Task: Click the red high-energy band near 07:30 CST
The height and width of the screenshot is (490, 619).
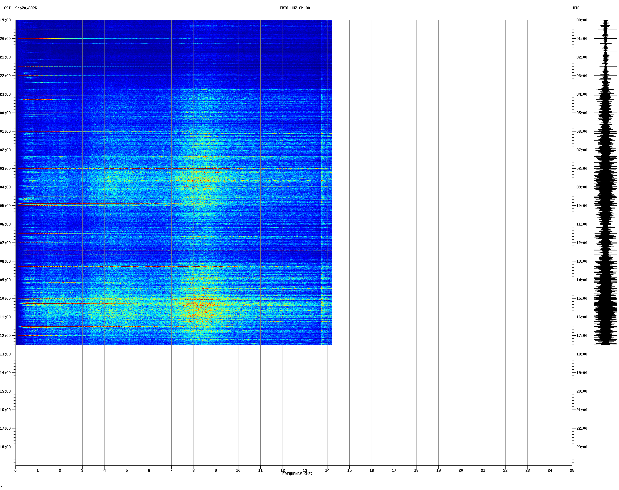Action: 174,251
